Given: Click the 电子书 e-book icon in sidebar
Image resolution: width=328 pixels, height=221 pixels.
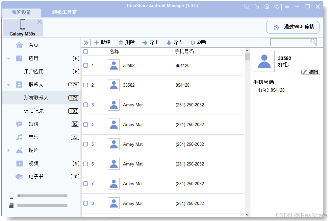Looking at the screenshot, I should coord(19,177).
